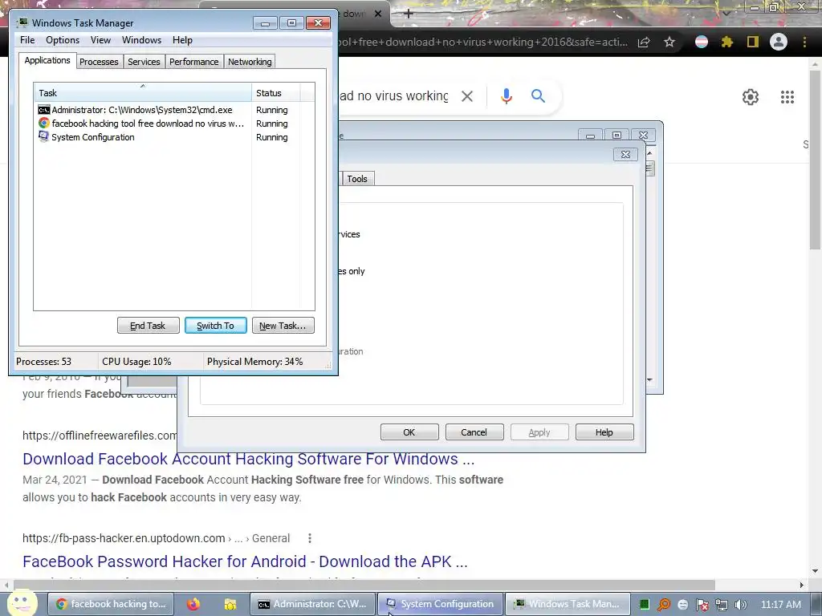Switch to System Configuration taskbar button
This screenshot has height=616, width=822.
441,604
